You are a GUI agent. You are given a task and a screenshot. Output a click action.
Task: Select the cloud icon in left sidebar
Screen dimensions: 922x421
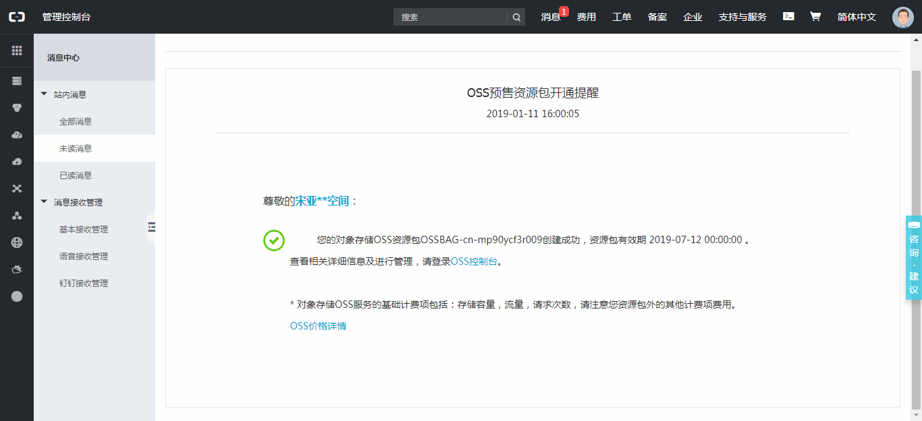(x=17, y=135)
